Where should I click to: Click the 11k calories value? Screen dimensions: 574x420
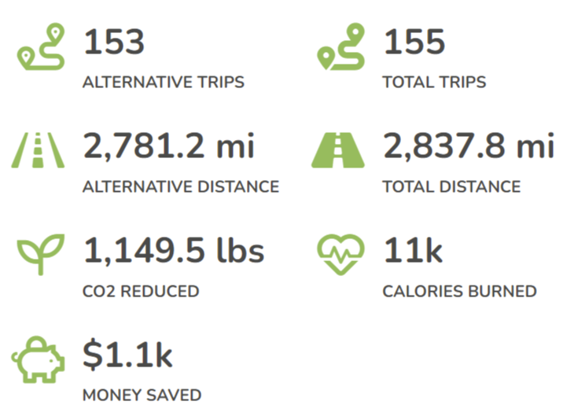[x=413, y=252]
